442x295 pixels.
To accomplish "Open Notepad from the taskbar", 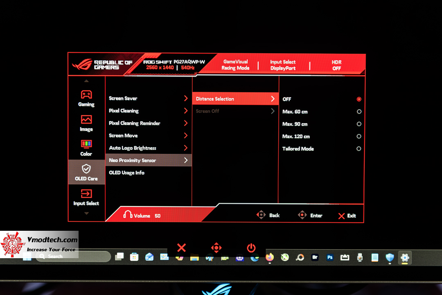I will tap(374, 257).
